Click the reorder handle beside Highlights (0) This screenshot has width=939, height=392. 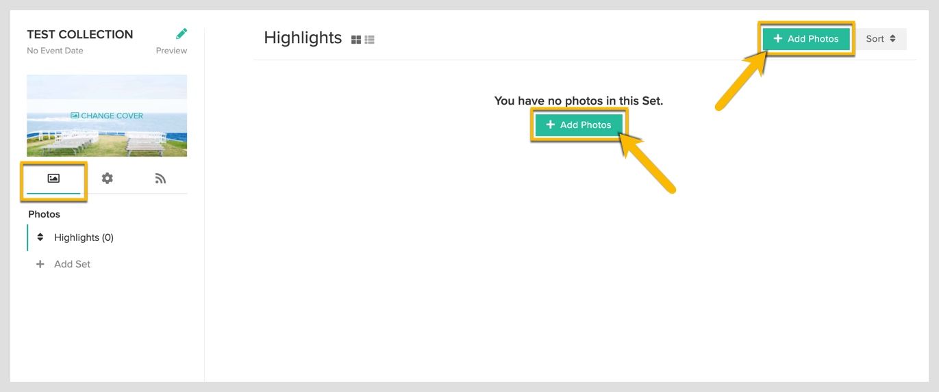click(x=40, y=237)
